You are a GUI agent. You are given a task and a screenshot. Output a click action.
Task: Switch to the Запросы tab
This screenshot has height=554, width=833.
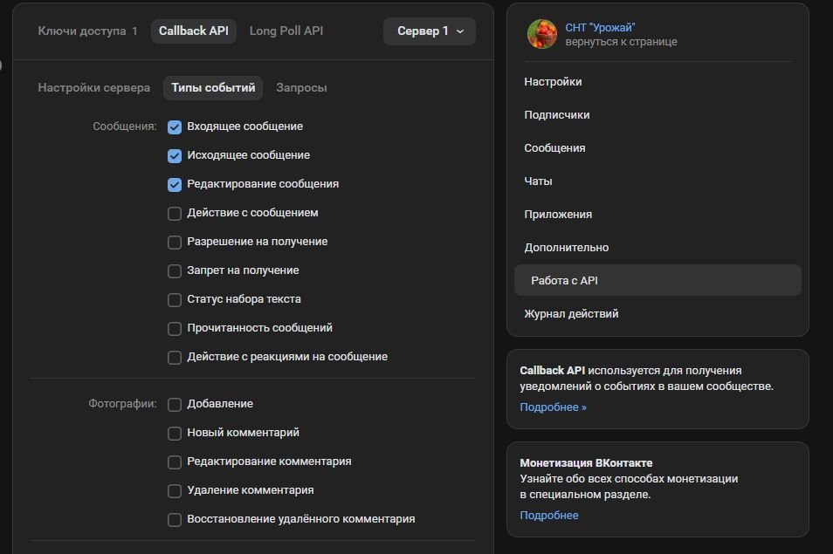(x=301, y=87)
